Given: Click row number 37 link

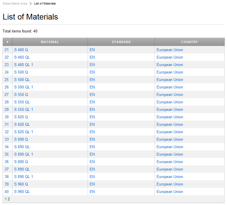Looking at the screenshot, I should 7,169.
